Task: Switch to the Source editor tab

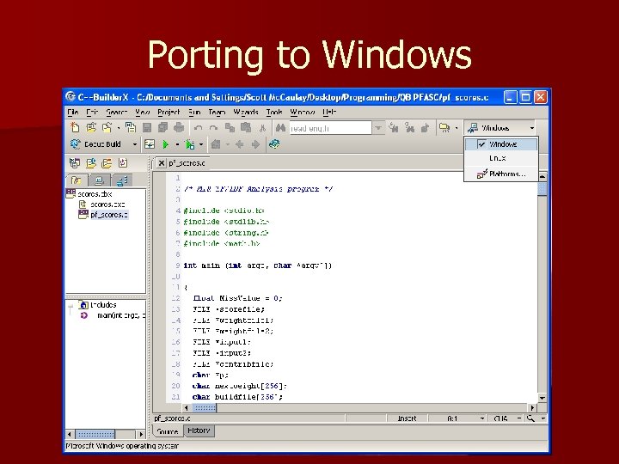Action: pyautogui.click(x=168, y=431)
